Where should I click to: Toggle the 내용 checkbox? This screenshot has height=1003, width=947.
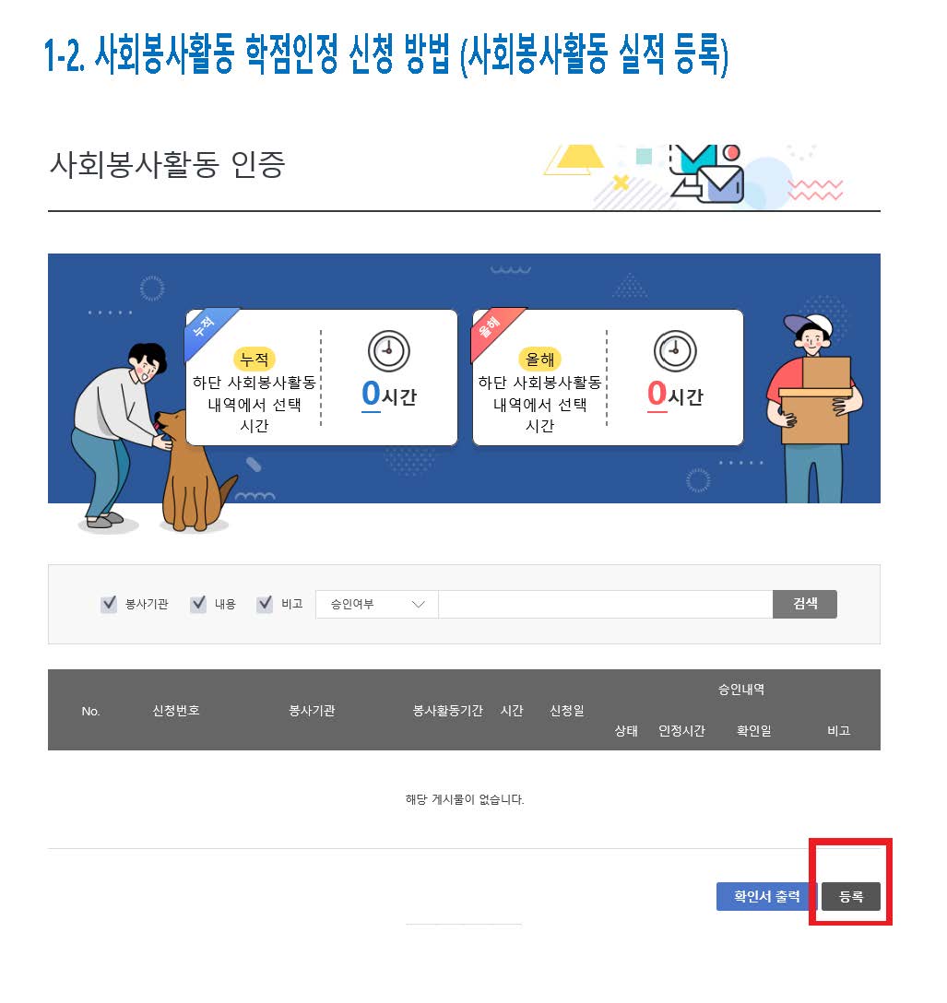[x=198, y=604]
